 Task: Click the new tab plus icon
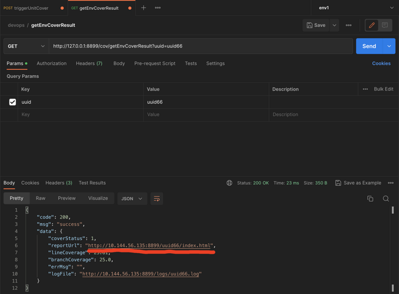[143, 8]
